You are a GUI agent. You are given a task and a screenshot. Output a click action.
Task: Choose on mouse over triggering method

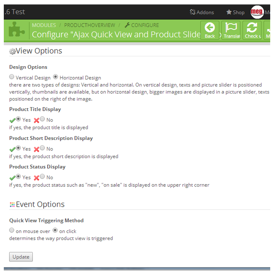pos(12,230)
